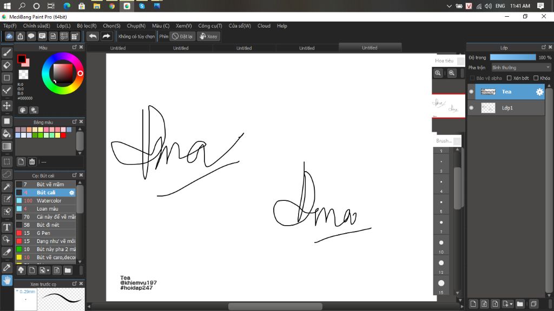The image size is (554, 311).
Task: Delete palette color with trash icon
Action: click(x=32, y=162)
